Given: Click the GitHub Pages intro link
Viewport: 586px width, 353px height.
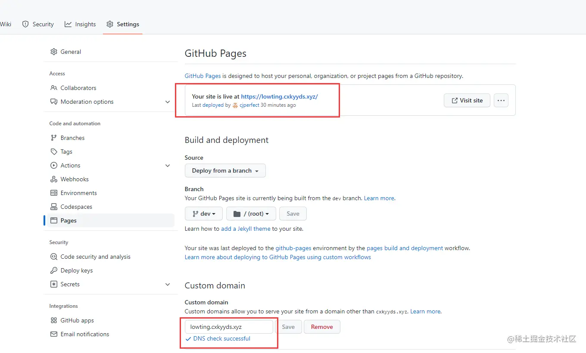Looking at the screenshot, I should pyautogui.click(x=203, y=76).
